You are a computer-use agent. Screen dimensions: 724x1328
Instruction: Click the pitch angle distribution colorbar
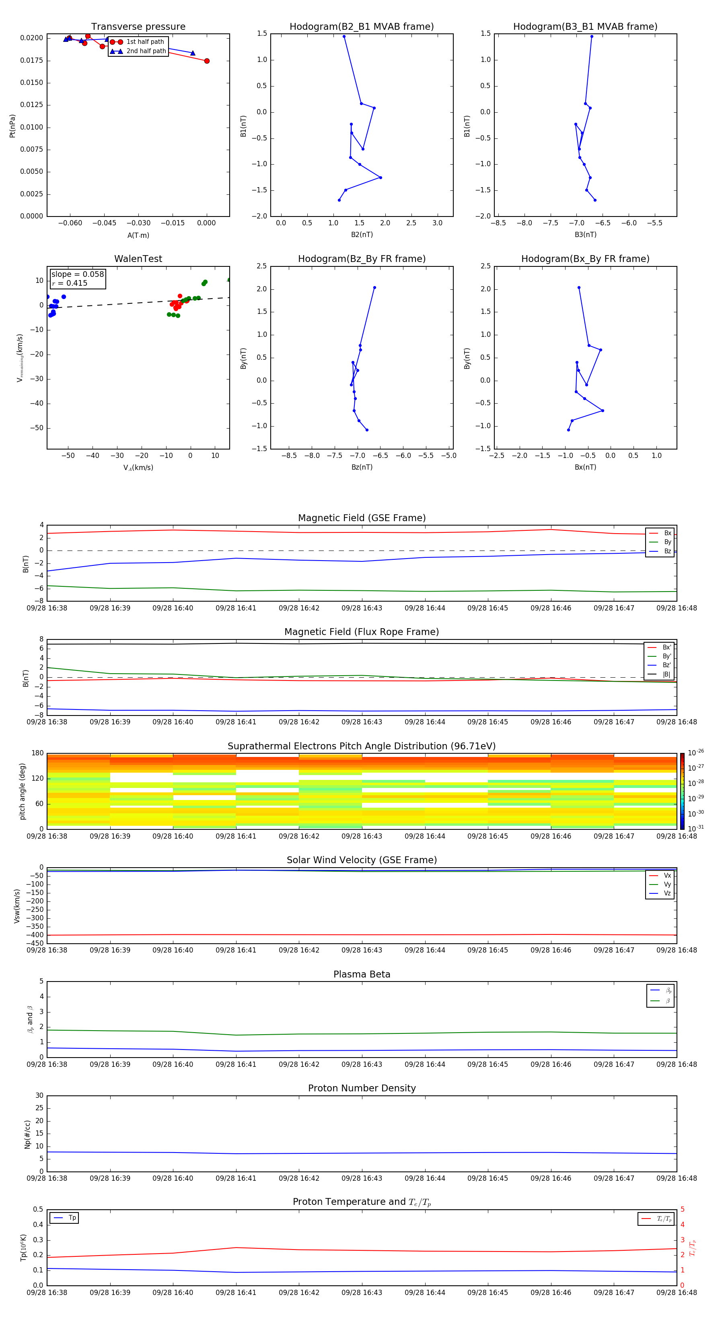pos(682,791)
